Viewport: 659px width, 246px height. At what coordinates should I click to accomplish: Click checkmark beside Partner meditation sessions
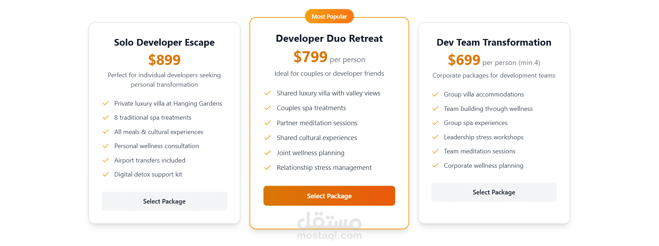[x=268, y=123]
